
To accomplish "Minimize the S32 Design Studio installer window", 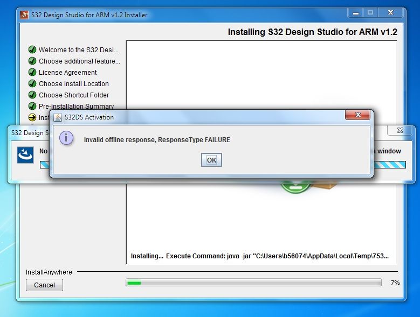I will coord(356,13).
